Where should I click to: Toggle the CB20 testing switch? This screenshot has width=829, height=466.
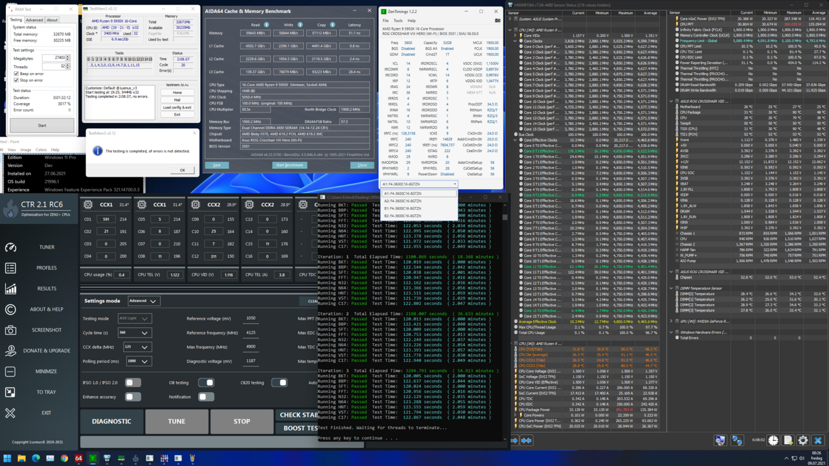[x=279, y=383]
